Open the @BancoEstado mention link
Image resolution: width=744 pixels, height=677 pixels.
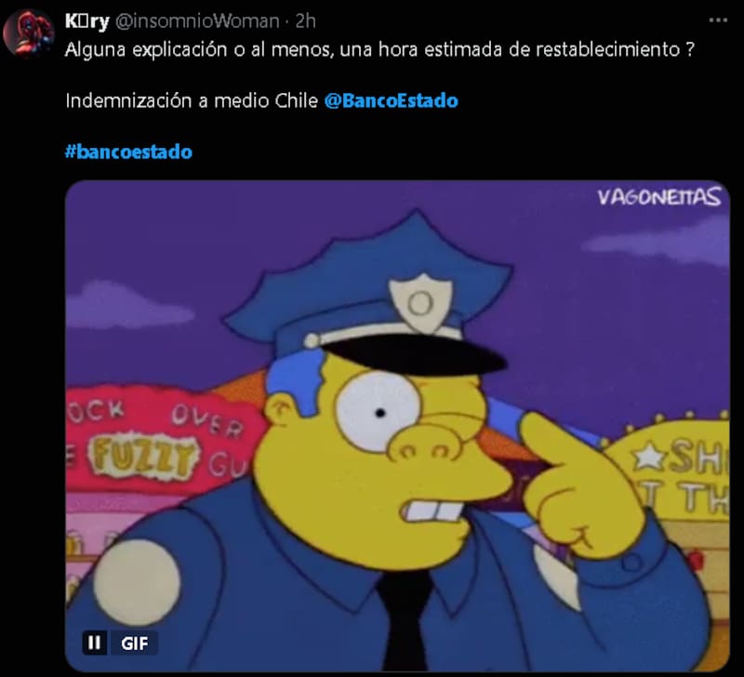[x=392, y=100]
